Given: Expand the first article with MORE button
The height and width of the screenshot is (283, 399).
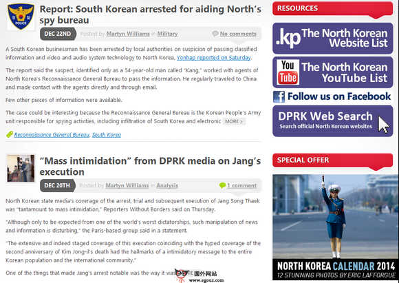Looking at the screenshot, I should 234,121.
